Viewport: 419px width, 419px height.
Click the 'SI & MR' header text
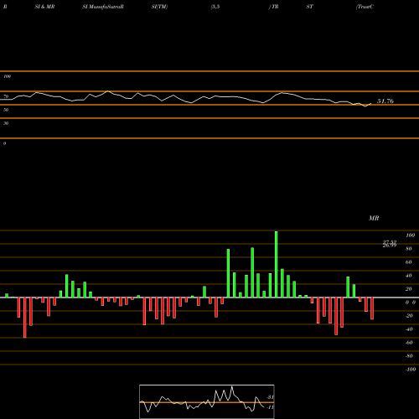tap(44, 7)
